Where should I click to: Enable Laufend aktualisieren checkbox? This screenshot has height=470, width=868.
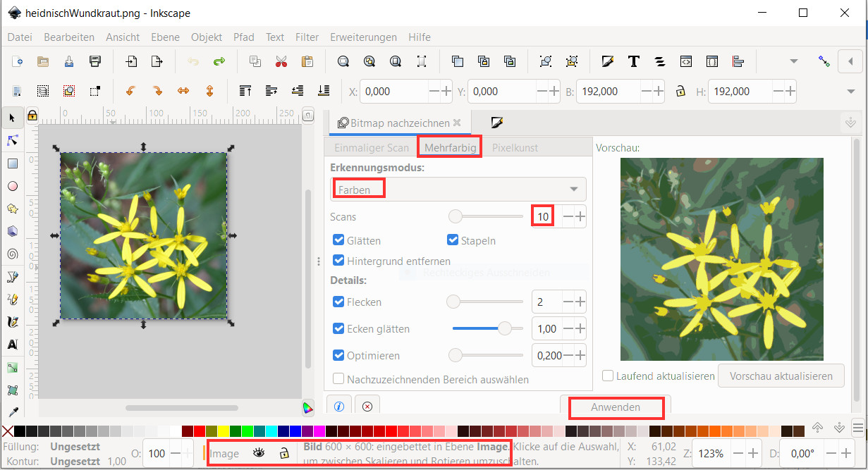click(x=608, y=376)
